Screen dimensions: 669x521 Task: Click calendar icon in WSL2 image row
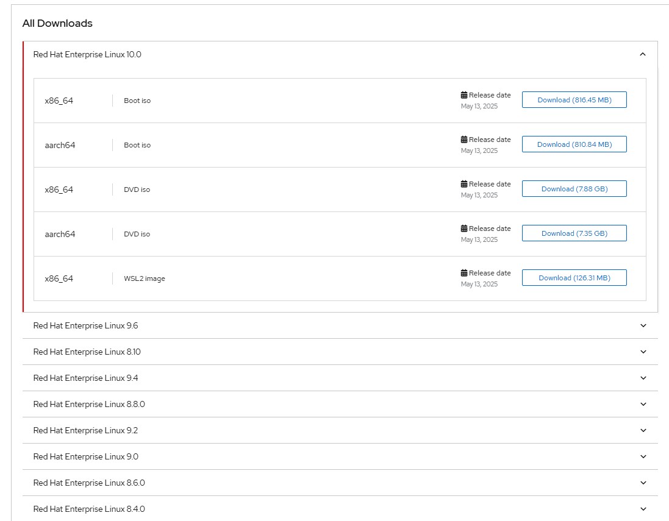tap(463, 273)
